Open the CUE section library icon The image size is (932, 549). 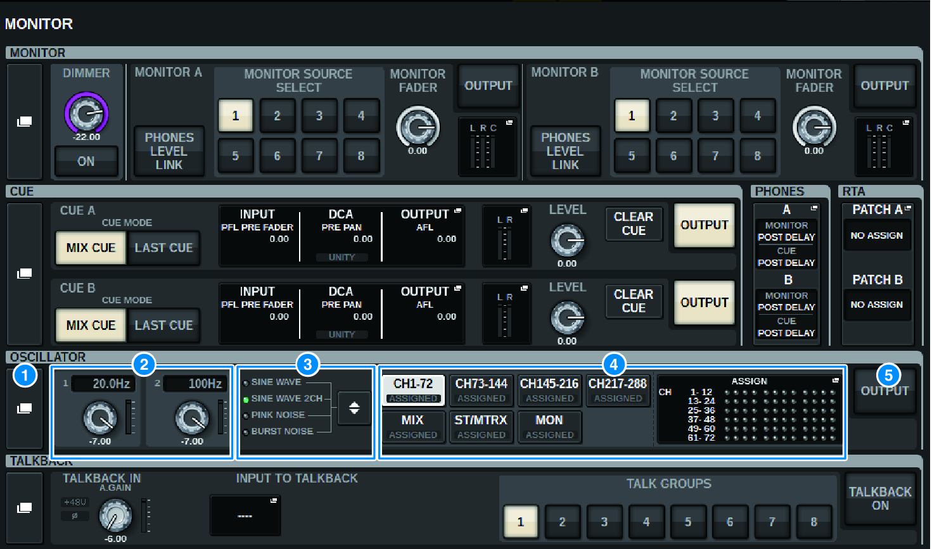(24, 273)
